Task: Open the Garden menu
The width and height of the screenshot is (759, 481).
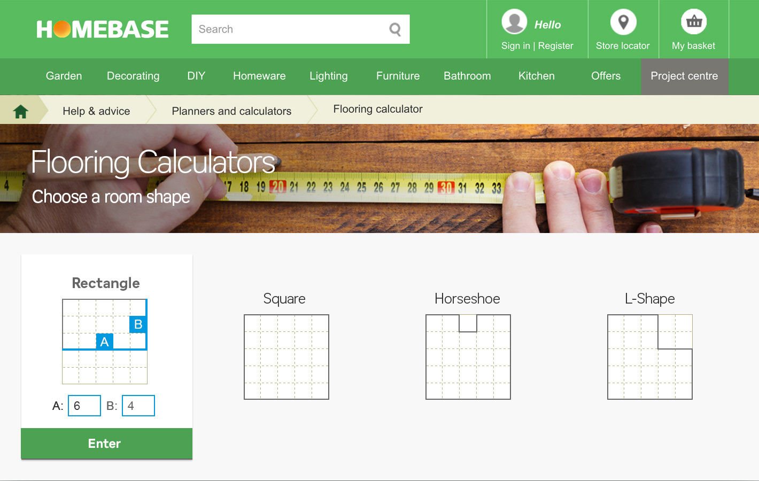Action: (64, 76)
